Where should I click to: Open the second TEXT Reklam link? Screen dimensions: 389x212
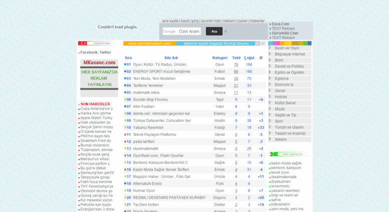point(283,38)
